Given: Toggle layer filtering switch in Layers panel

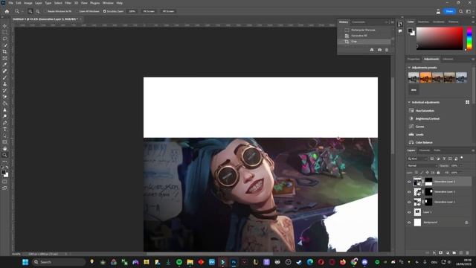Looking at the screenshot, I should (x=462, y=158).
